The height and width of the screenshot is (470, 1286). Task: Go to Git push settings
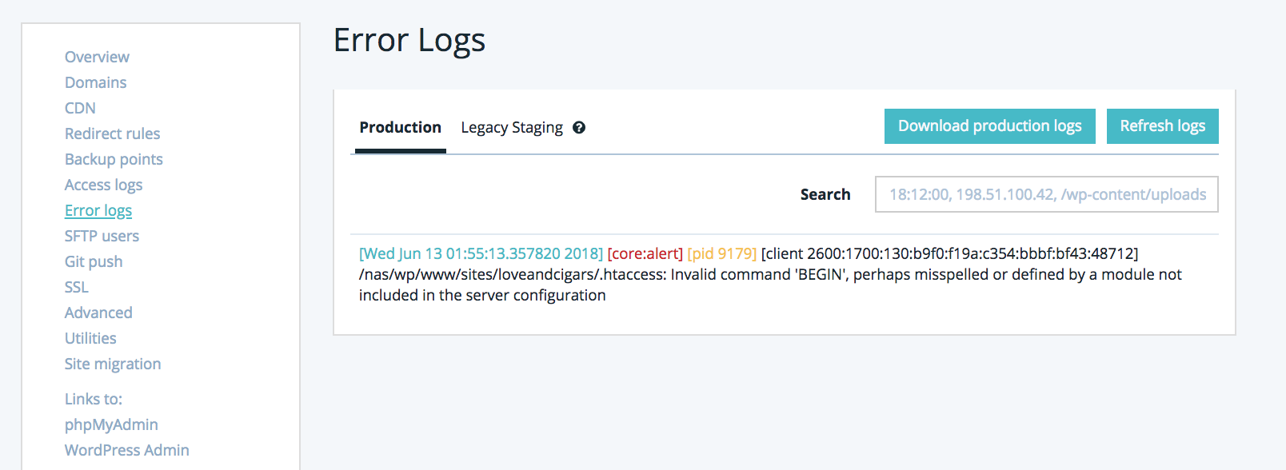pos(94,261)
